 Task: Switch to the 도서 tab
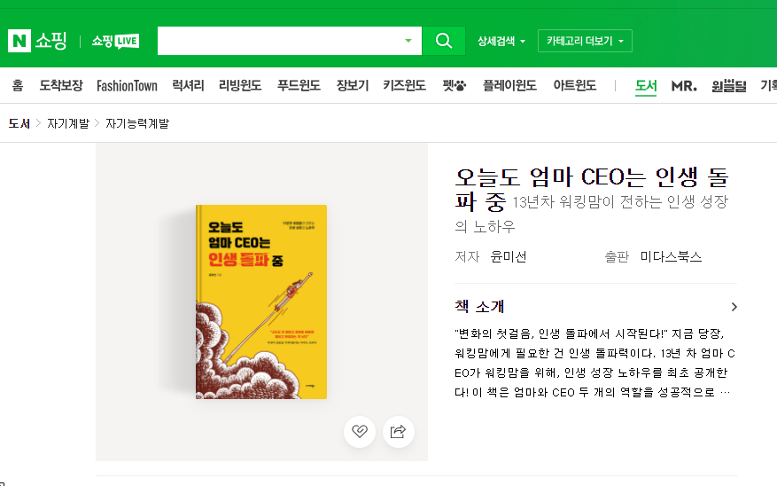tap(646, 86)
